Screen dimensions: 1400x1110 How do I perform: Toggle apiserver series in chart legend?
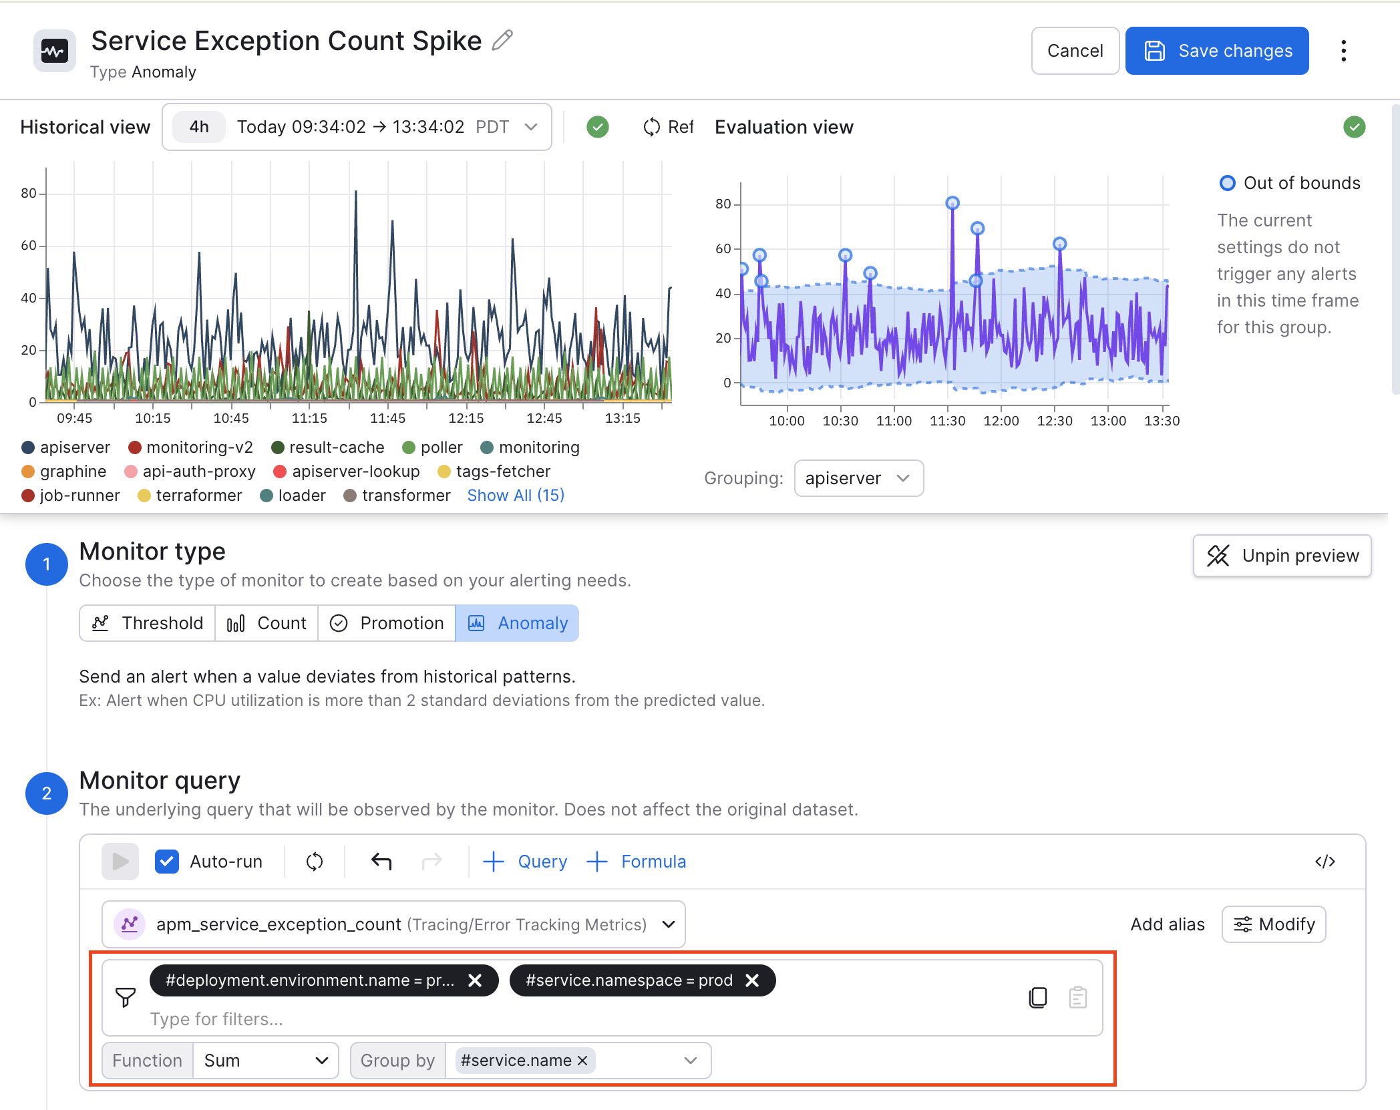(x=66, y=447)
